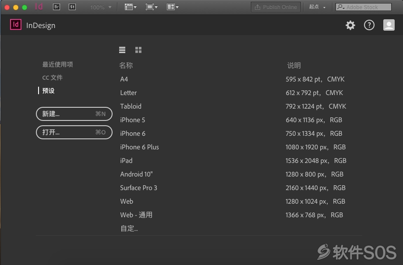Choose the Surface Pro 3 preset

point(138,188)
